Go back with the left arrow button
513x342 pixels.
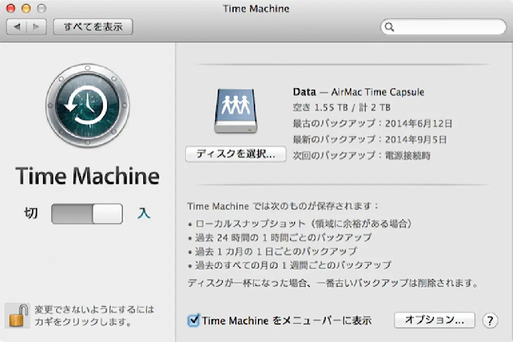17,27
